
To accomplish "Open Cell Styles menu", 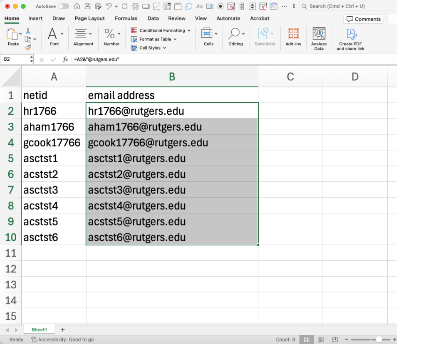I will coord(149,48).
